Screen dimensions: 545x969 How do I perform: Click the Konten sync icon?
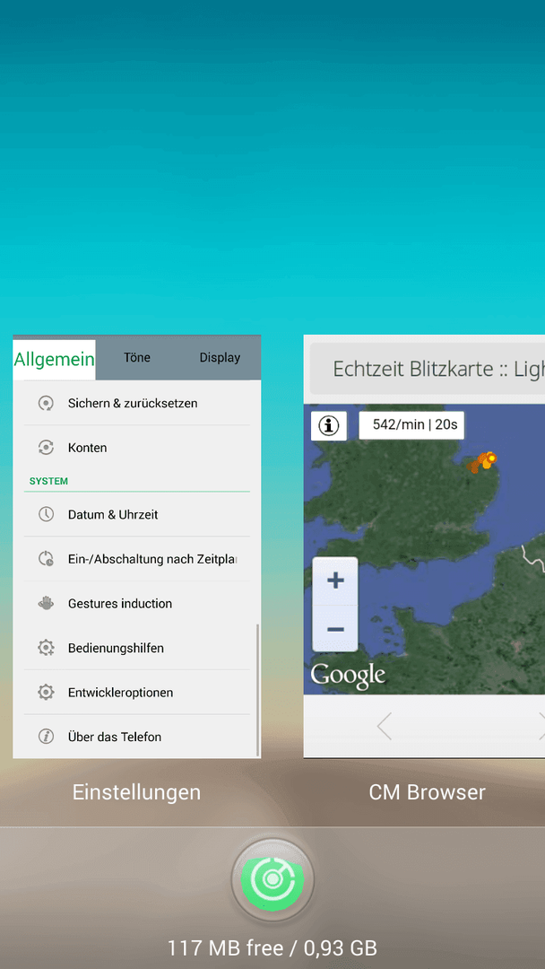tap(46, 448)
